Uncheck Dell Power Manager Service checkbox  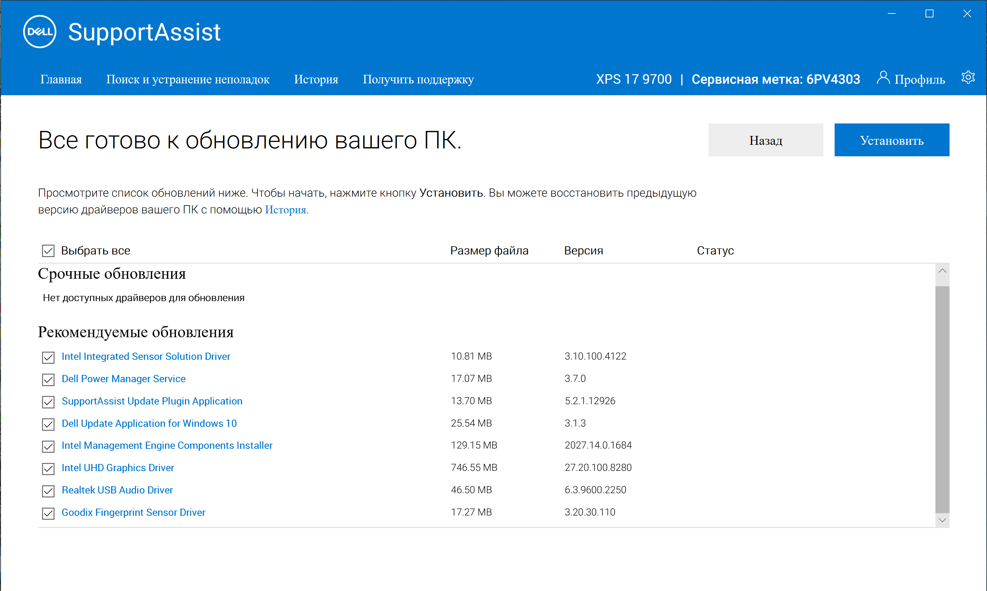[x=48, y=380]
